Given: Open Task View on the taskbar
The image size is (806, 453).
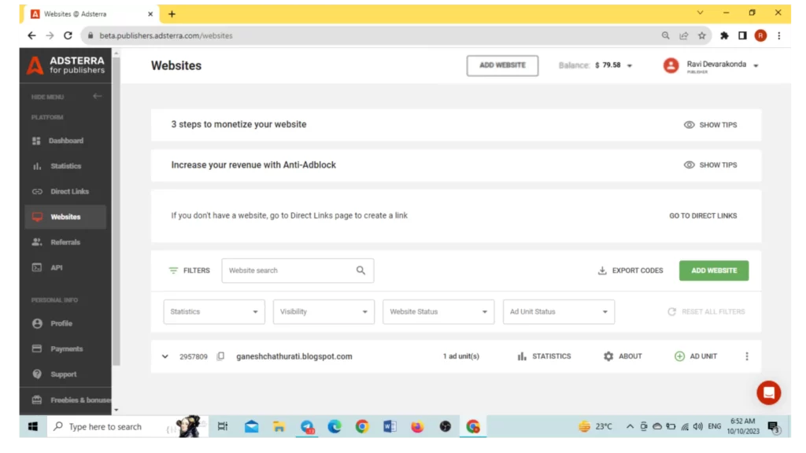Looking at the screenshot, I should pyautogui.click(x=223, y=427).
